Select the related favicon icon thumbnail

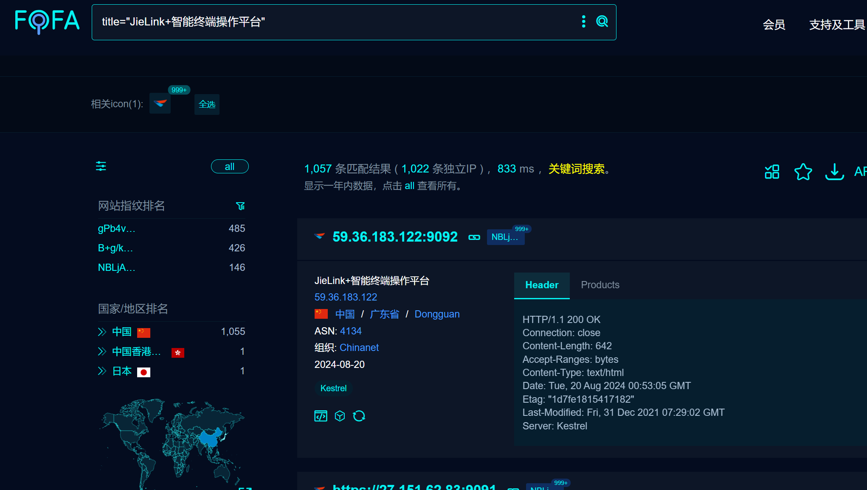click(160, 103)
